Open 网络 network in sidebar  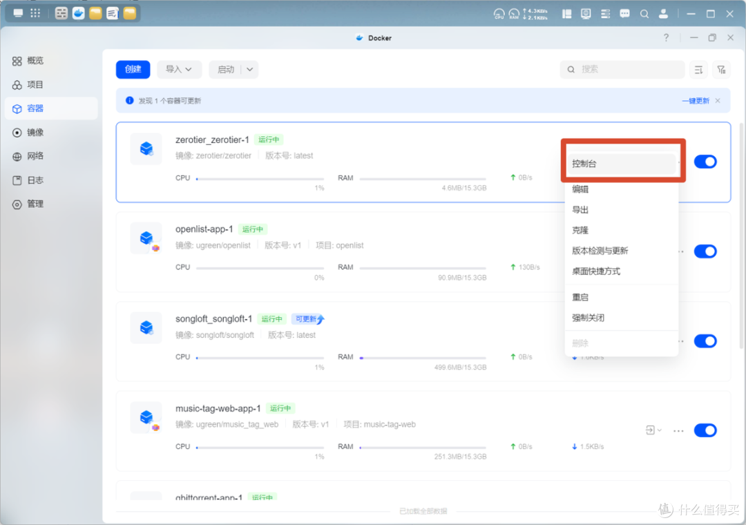click(x=51, y=156)
